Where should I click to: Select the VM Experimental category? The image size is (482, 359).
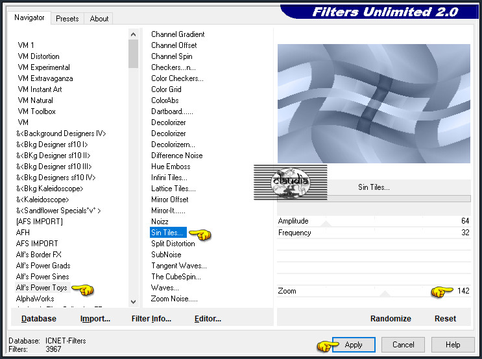pyautogui.click(x=44, y=67)
